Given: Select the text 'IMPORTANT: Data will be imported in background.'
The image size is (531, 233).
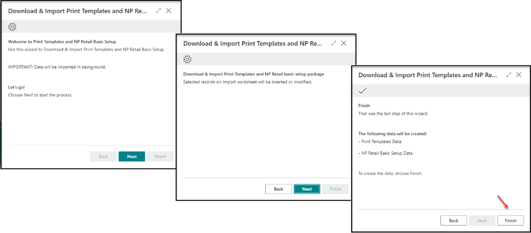Looking at the screenshot, I should (57, 67).
